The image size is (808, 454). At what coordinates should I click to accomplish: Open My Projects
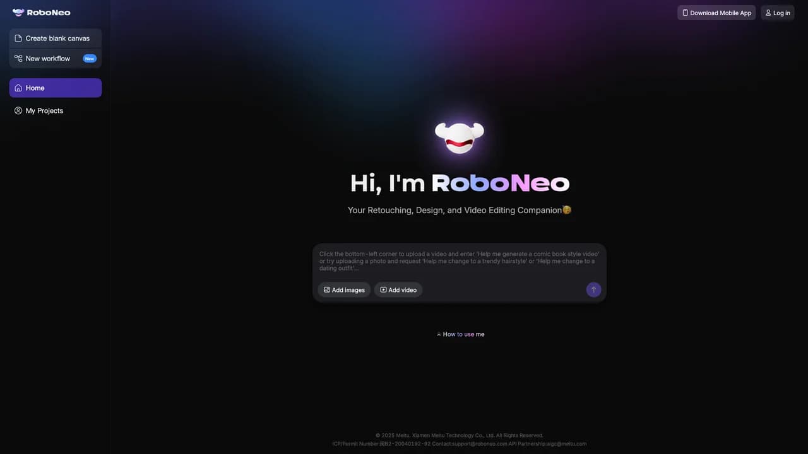tap(56, 110)
